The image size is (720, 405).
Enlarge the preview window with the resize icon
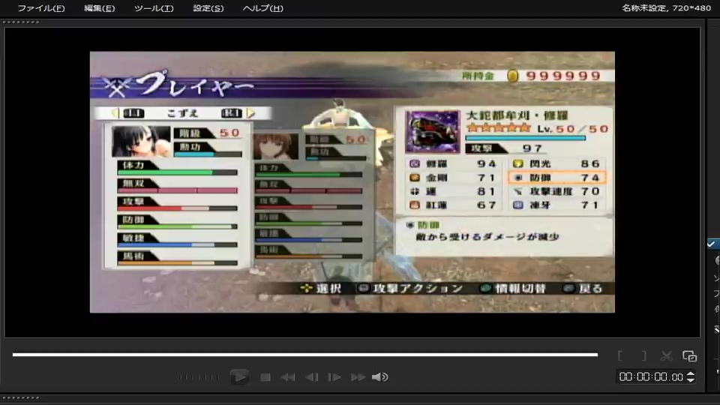(689, 355)
